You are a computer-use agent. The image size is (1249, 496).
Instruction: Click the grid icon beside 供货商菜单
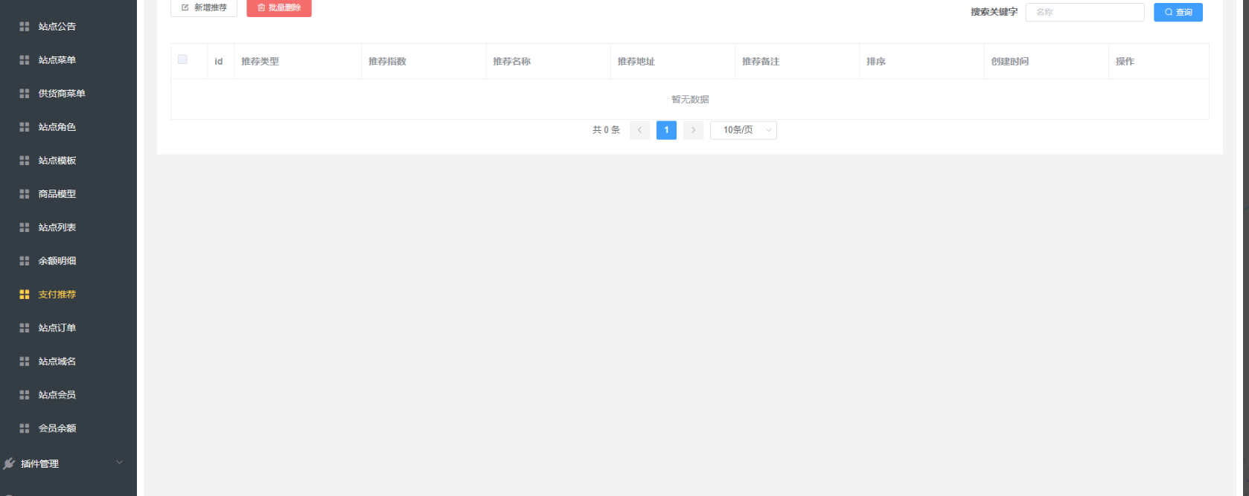[25, 94]
